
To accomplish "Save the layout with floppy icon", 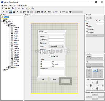I will click(x=9, y=8).
